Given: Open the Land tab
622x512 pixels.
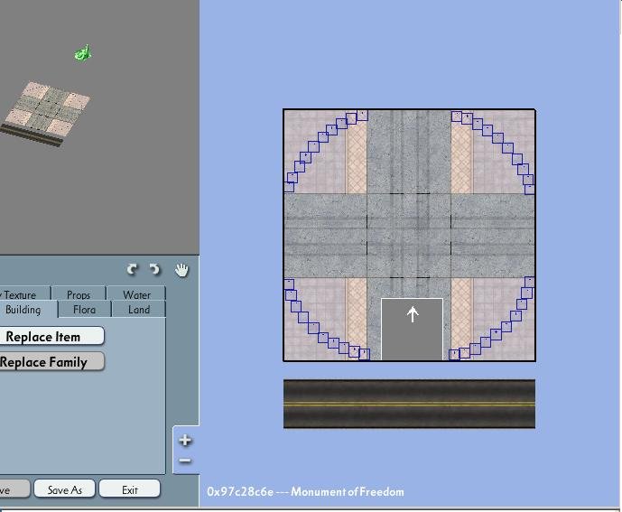Looking at the screenshot, I should pyautogui.click(x=139, y=310).
